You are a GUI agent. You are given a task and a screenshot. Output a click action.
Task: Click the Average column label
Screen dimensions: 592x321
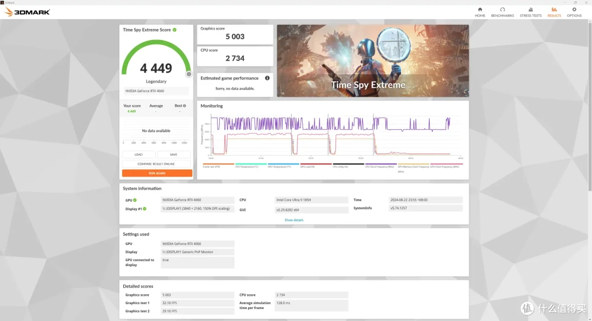[156, 106]
